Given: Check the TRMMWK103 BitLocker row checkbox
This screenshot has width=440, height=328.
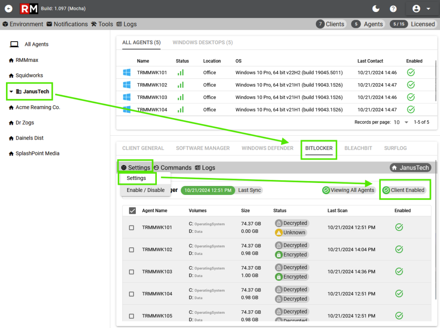Looking at the screenshot, I should pyautogui.click(x=131, y=272).
